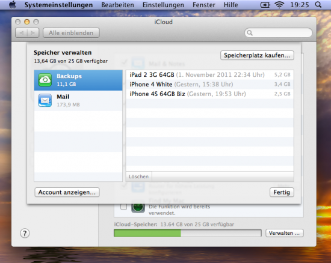Click Speicherplatz kaufen button

point(257,55)
